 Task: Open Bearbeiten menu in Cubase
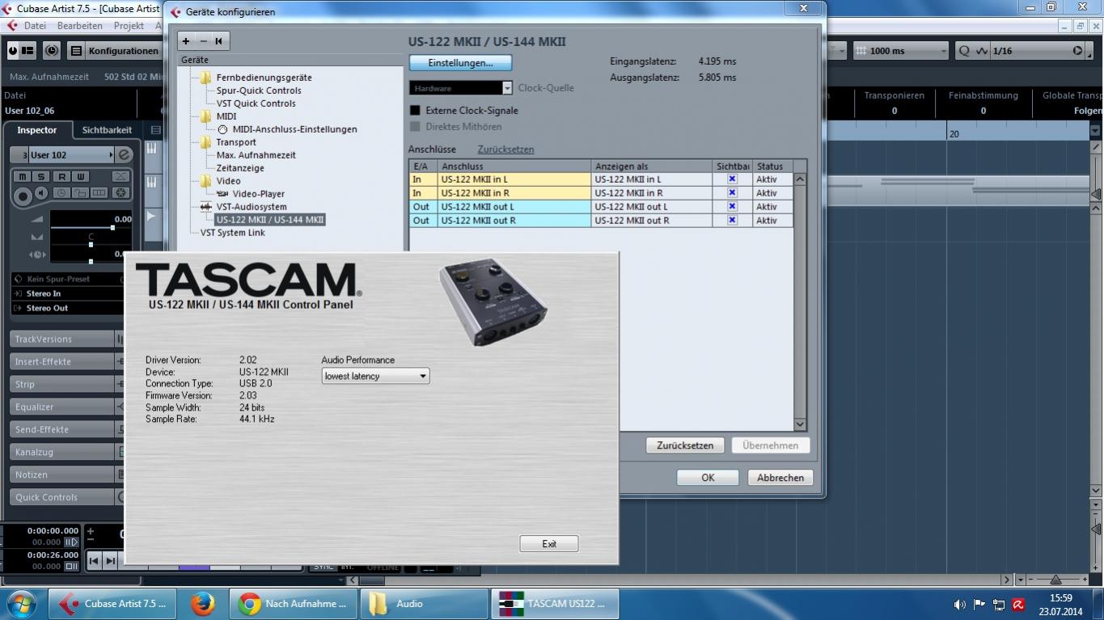pyautogui.click(x=80, y=26)
